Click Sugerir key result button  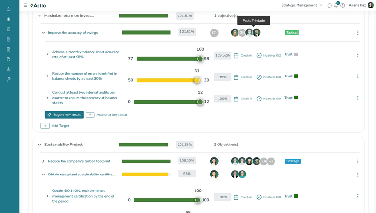64,114
